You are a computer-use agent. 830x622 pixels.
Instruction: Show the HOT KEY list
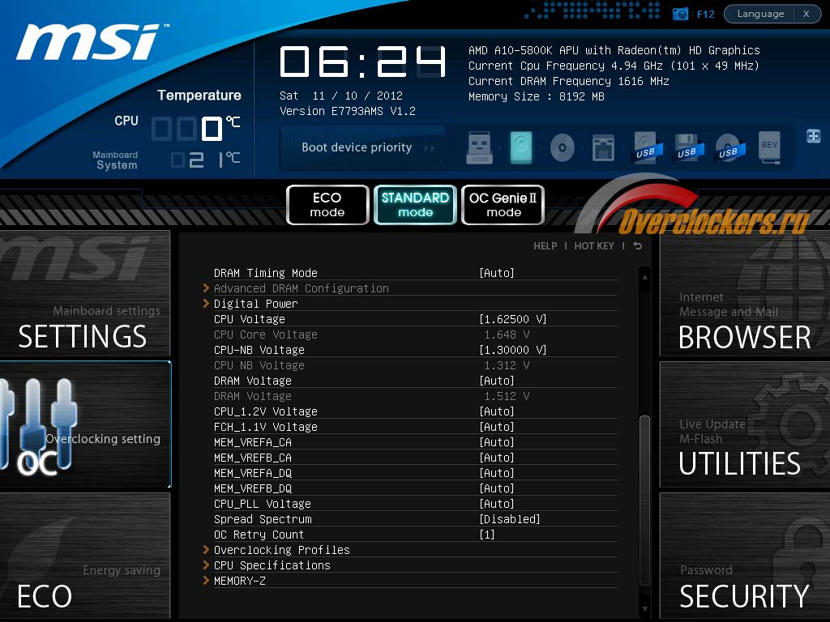[x=594, y=246]
